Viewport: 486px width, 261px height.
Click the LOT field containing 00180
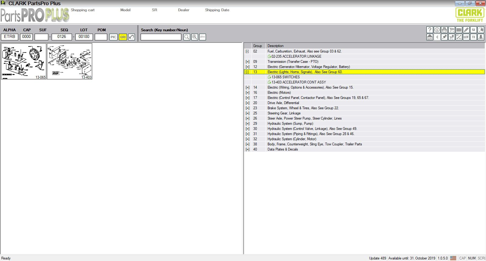[84, 37]
